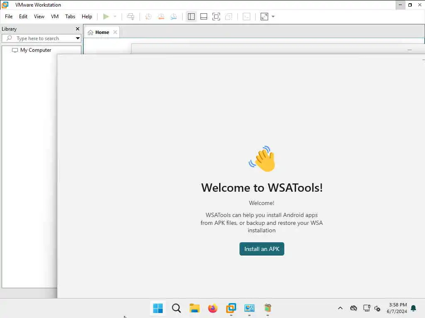The width and height of the screenshot is (425, 318).
Task: Close the Library panel
Action: 78,29
